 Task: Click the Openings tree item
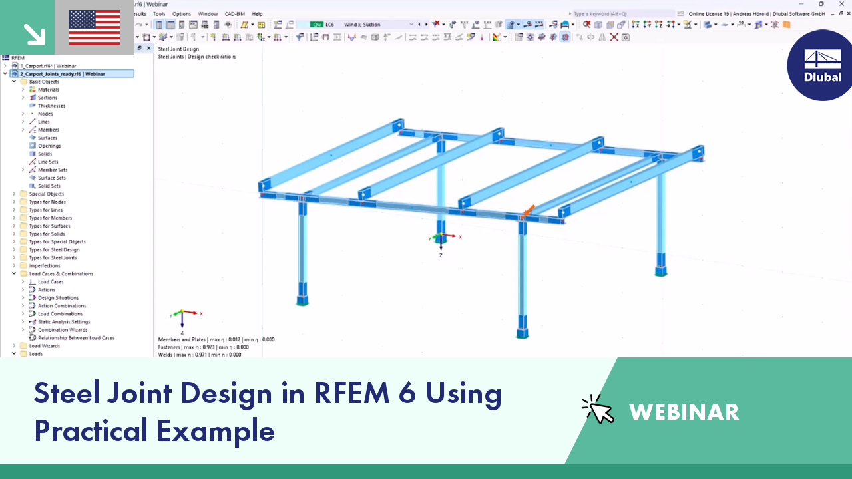[49, 146]
